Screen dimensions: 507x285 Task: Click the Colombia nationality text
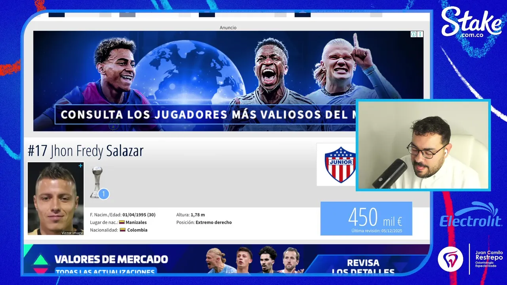pos(137,230)
